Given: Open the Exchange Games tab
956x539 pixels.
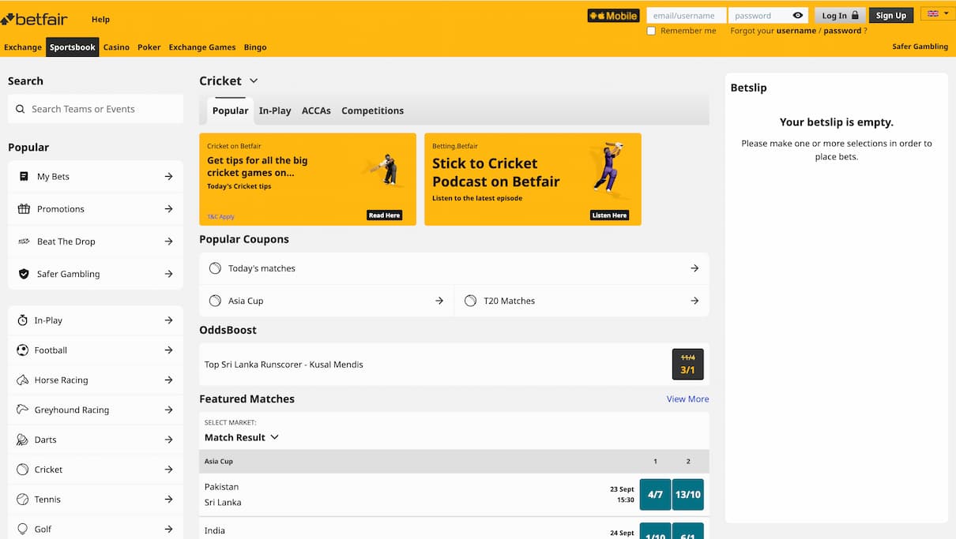Looking at the screenshot, I should [x=202, y=47].
